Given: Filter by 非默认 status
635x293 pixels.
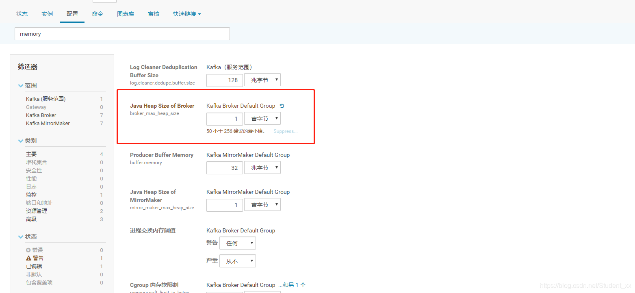Looking at the screenshot, I should 34,274.
